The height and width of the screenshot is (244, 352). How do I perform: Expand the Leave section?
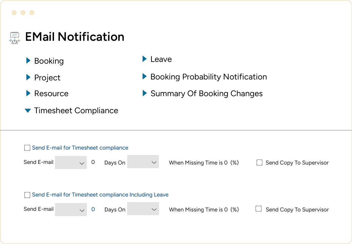point(144,59)
